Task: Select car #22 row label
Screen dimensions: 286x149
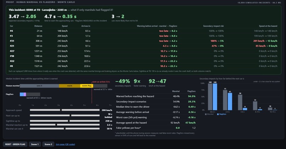Action: 12,61
